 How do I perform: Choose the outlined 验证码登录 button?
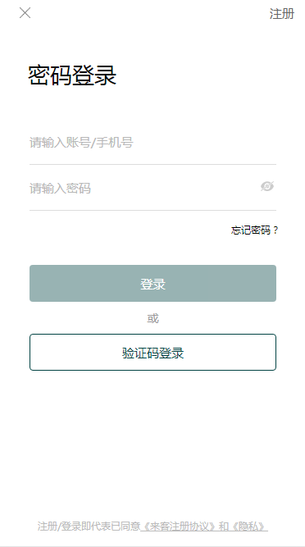tap(152, 353)
